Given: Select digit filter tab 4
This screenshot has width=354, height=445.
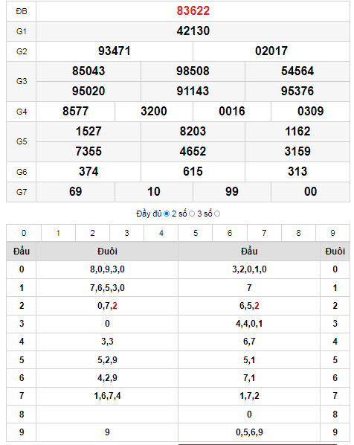Looking at the screenshot, I should (x=161, y=233).
